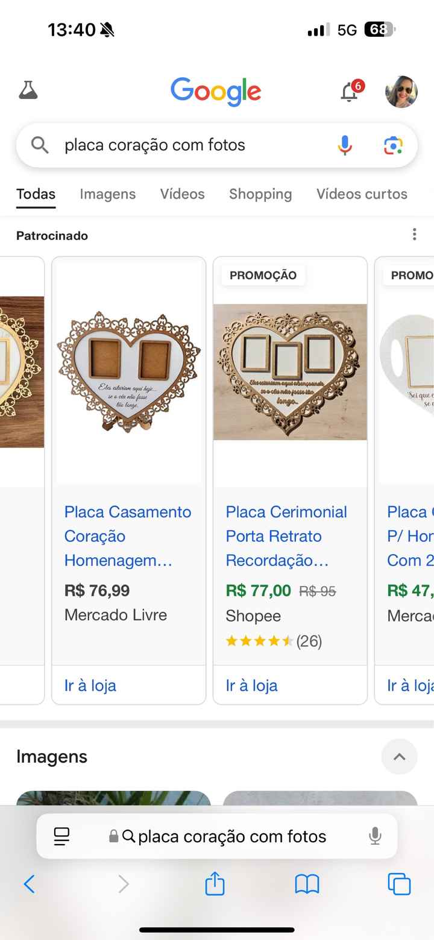Start voice search with microphone
The height and width of the screenshot is (940, 434).
point(345,145)
